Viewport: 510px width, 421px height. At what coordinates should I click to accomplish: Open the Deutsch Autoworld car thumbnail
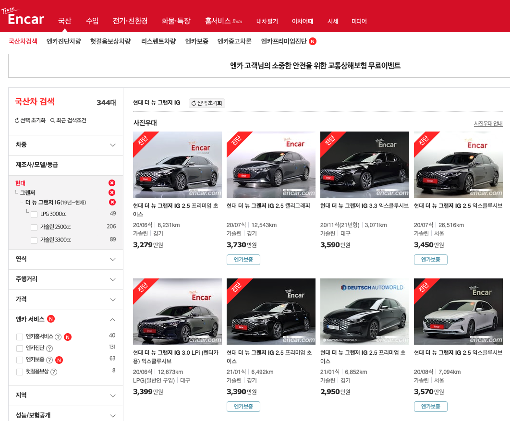[x=364, y=312]
